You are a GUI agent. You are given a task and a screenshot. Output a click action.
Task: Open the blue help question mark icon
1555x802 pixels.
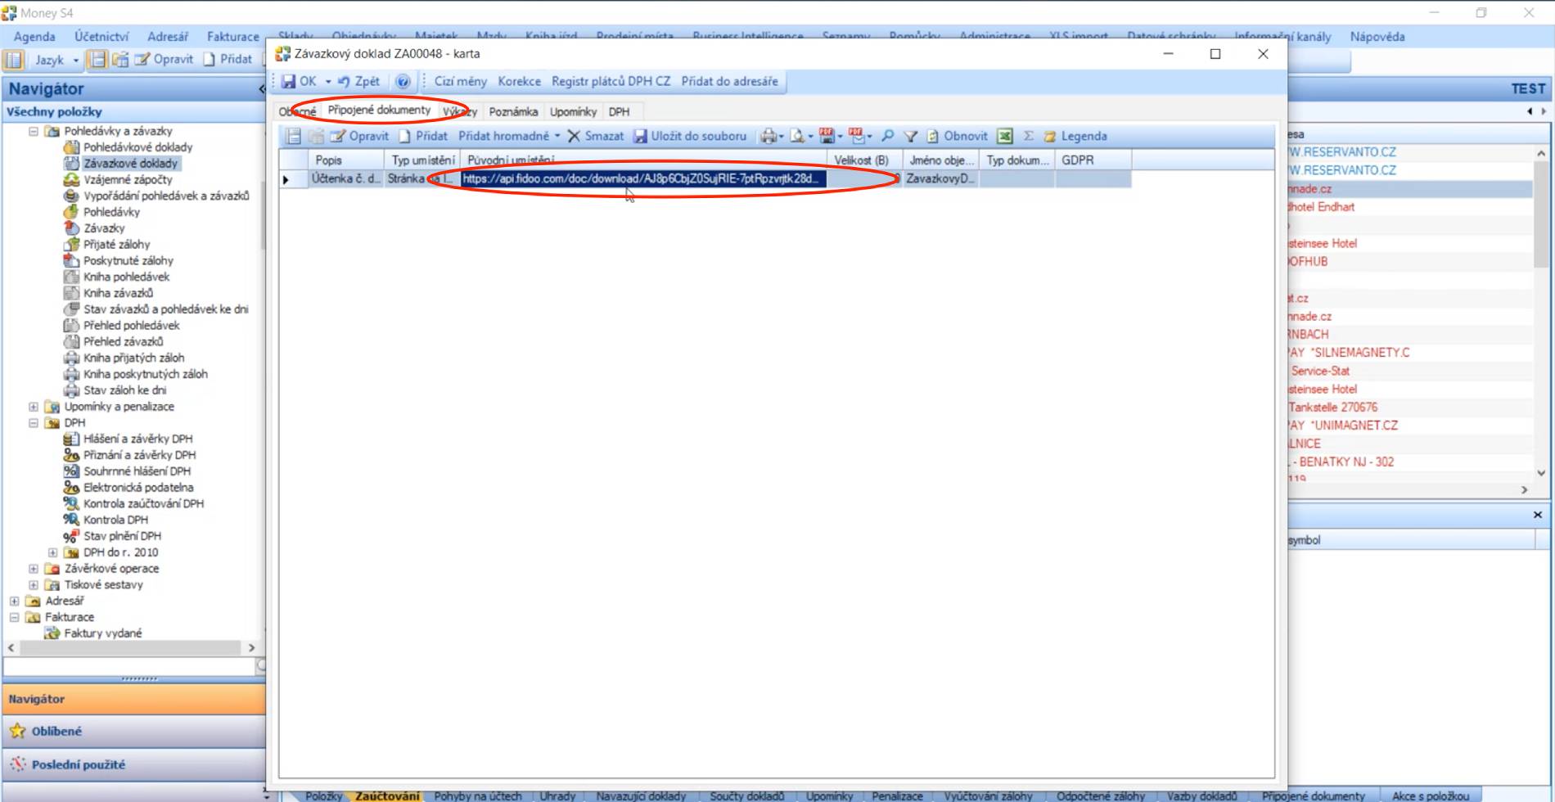coord(403,81)
